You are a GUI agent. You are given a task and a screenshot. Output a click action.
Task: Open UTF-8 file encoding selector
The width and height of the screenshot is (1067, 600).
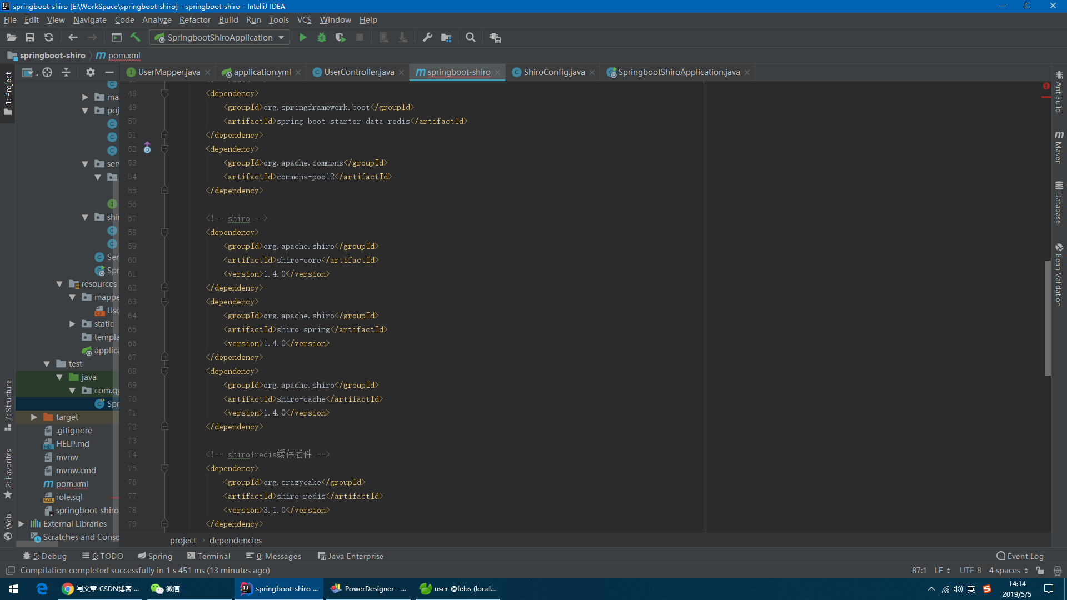(x=970, y=571)
